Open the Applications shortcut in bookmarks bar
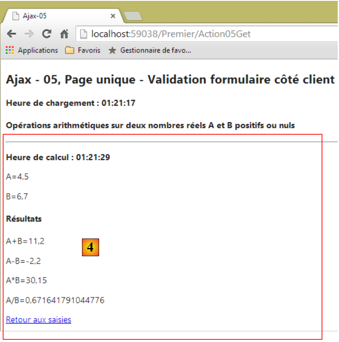 [x=32, y=50]
